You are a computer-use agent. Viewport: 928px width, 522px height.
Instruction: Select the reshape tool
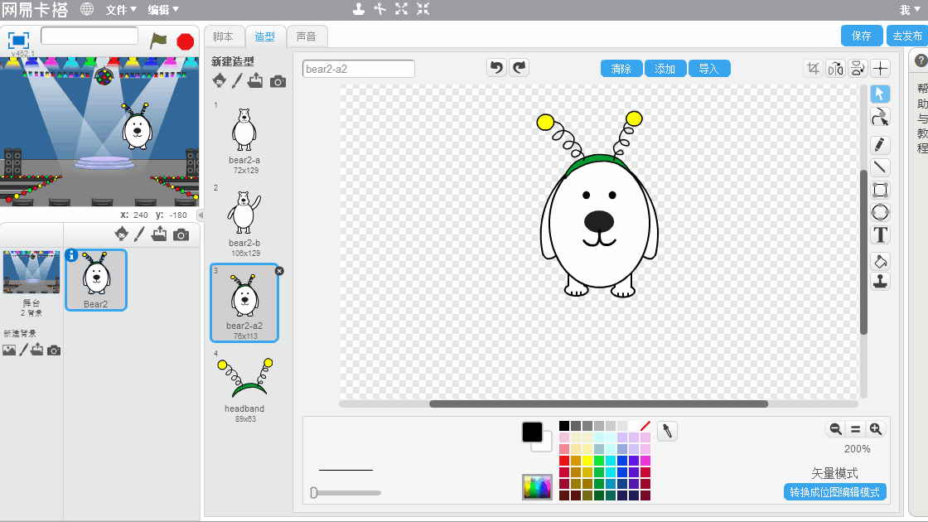pyautogui.click(x=880, y=117)
